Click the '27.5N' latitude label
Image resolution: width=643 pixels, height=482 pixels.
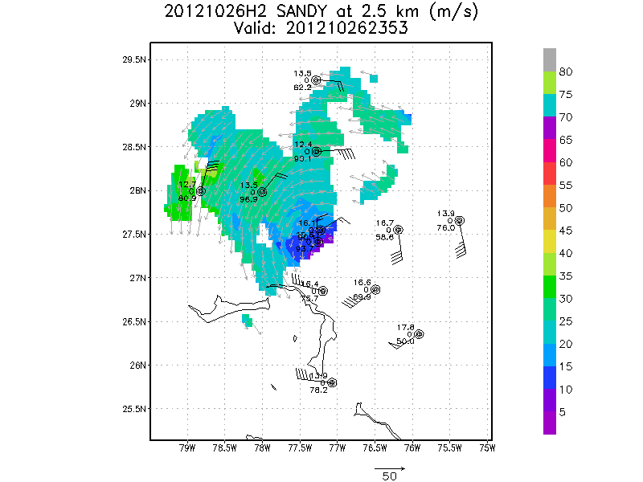[x=134, y=235]
